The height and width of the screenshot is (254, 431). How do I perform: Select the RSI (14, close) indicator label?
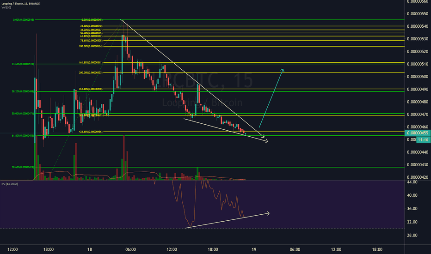(x=10, y=184)
